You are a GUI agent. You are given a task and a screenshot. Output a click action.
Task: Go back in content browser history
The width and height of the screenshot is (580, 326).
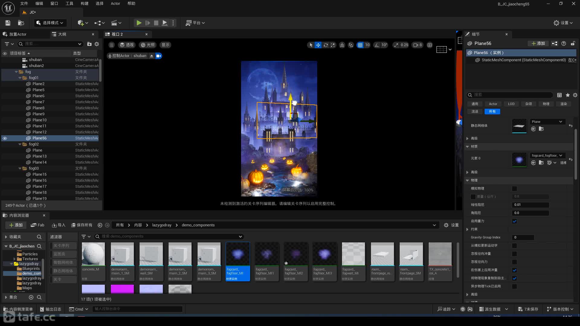[100, 225]
